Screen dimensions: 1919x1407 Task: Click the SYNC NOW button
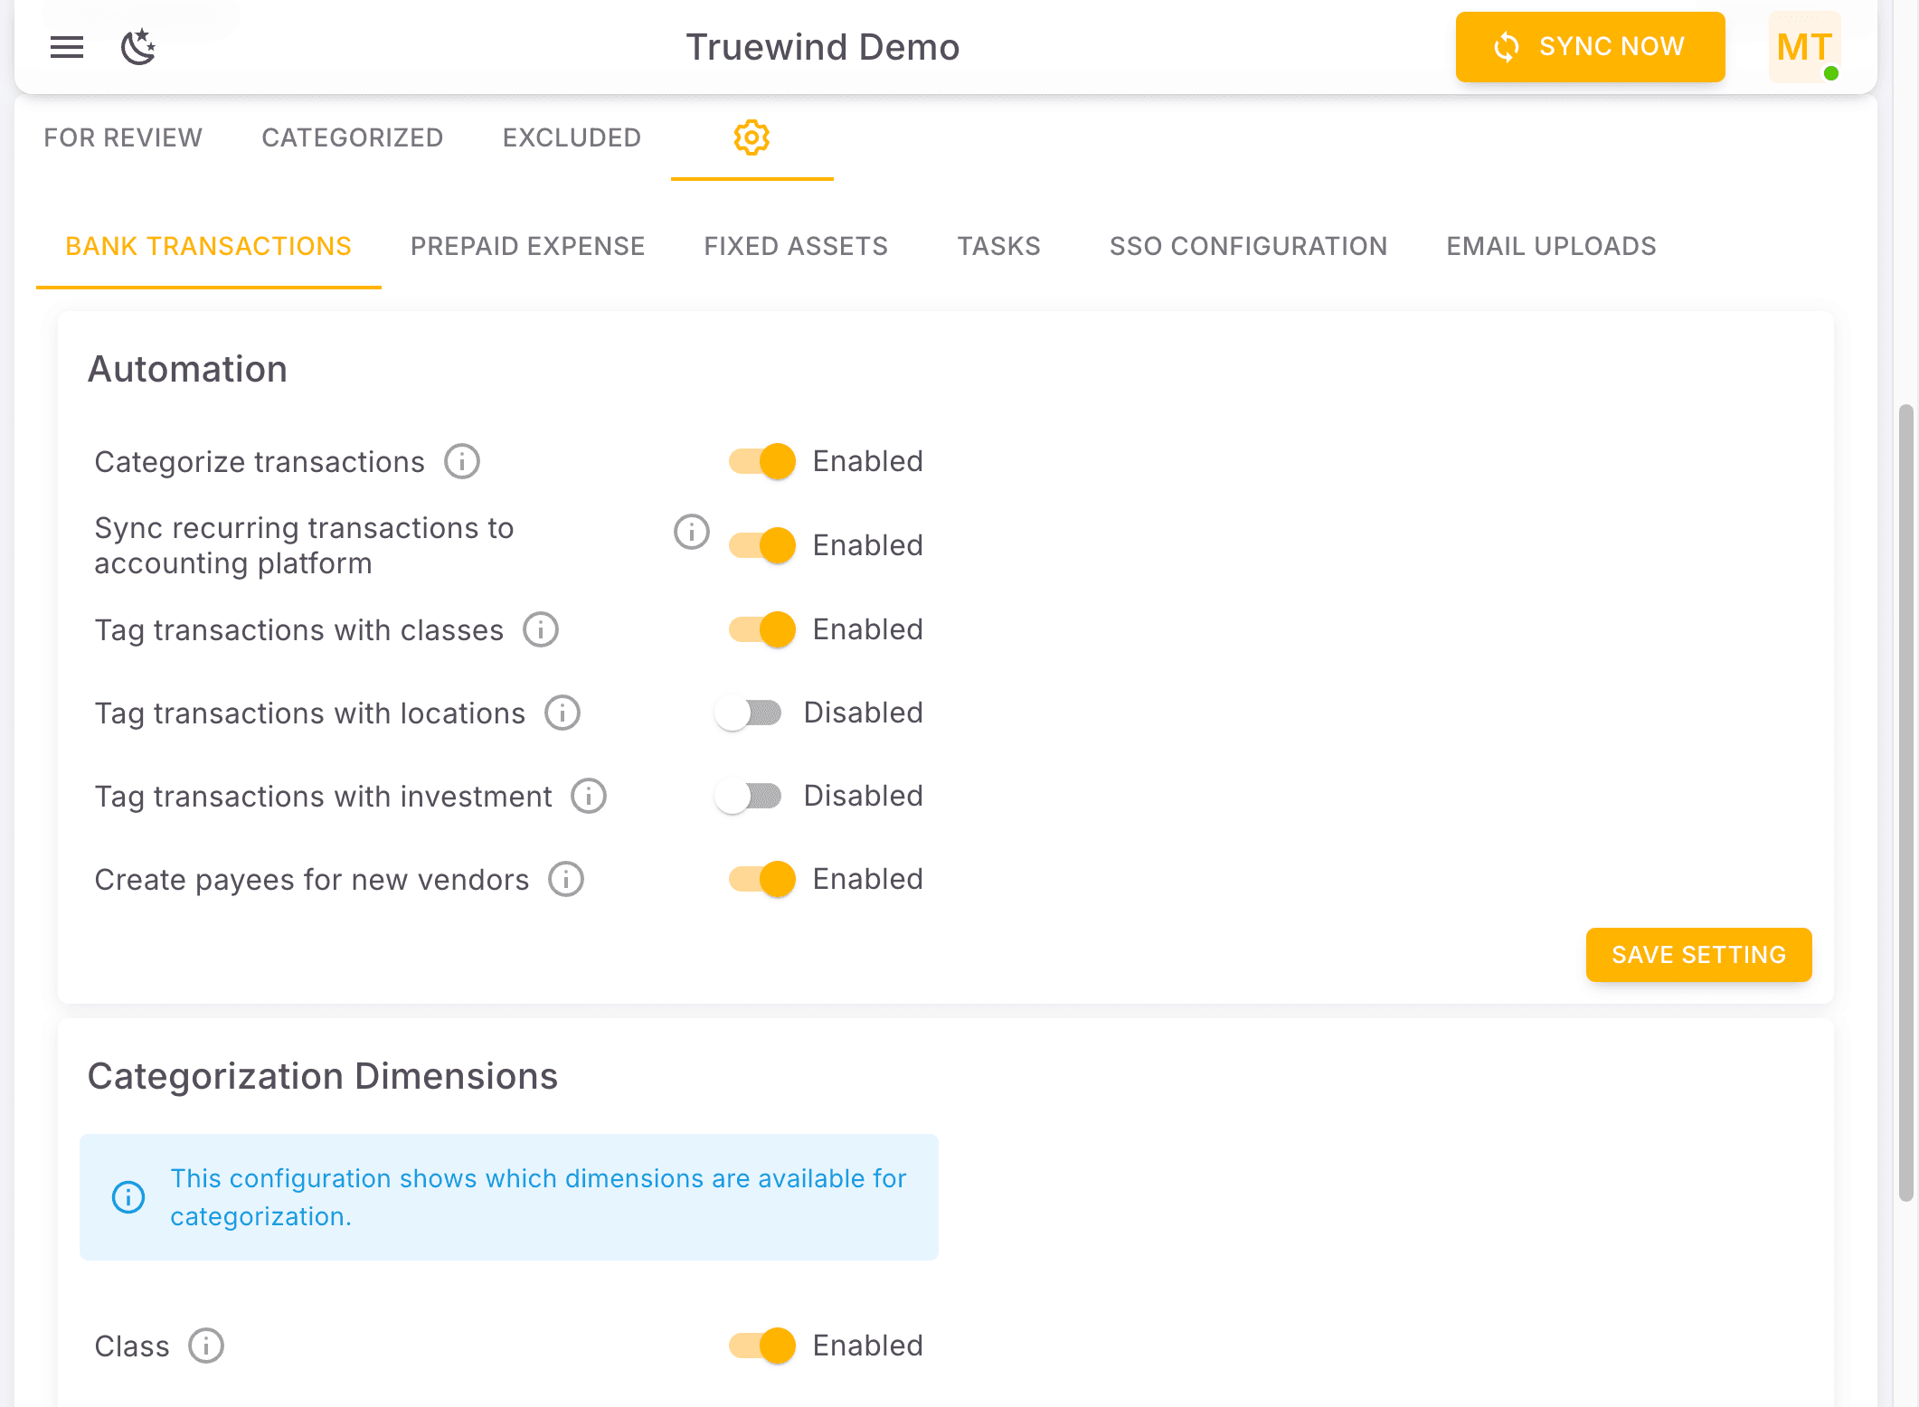pos(1590,47)
